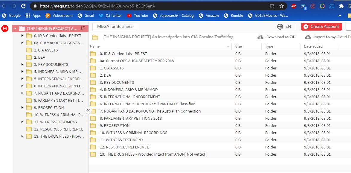Click the MEGA logo icon

click(x=5, y=28)
